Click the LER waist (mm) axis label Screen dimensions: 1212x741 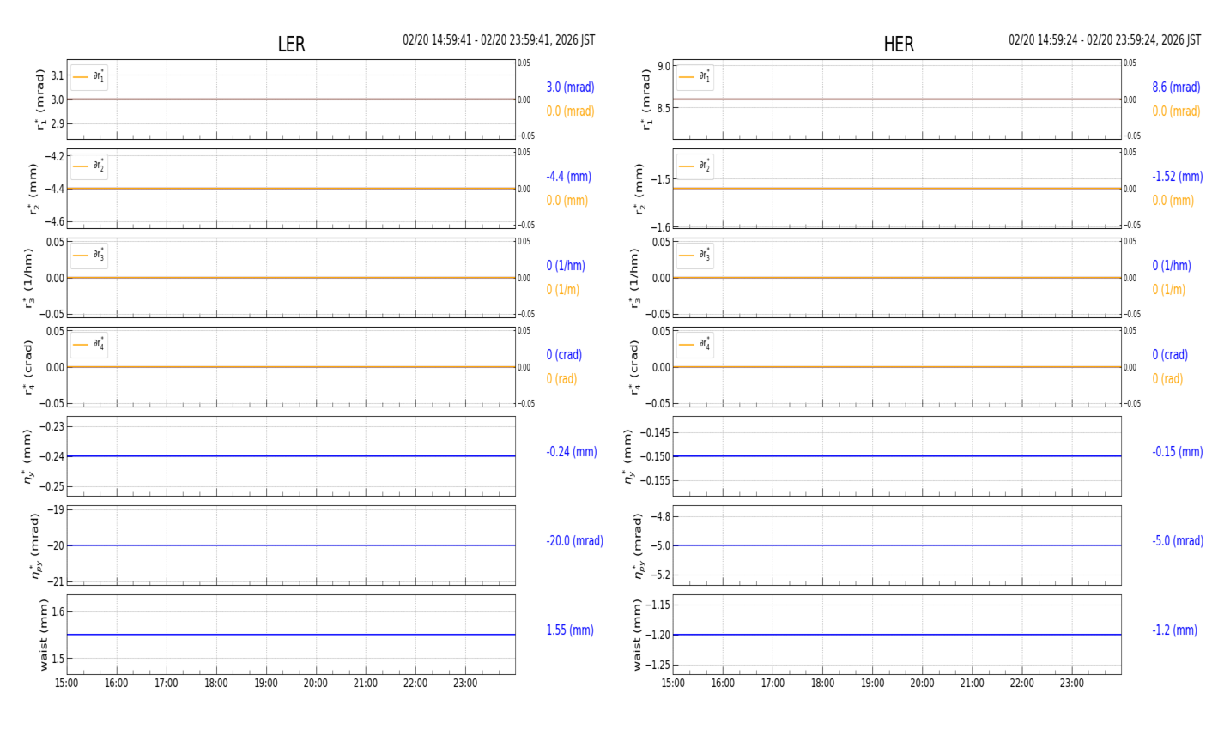click(x=44, y=635)
